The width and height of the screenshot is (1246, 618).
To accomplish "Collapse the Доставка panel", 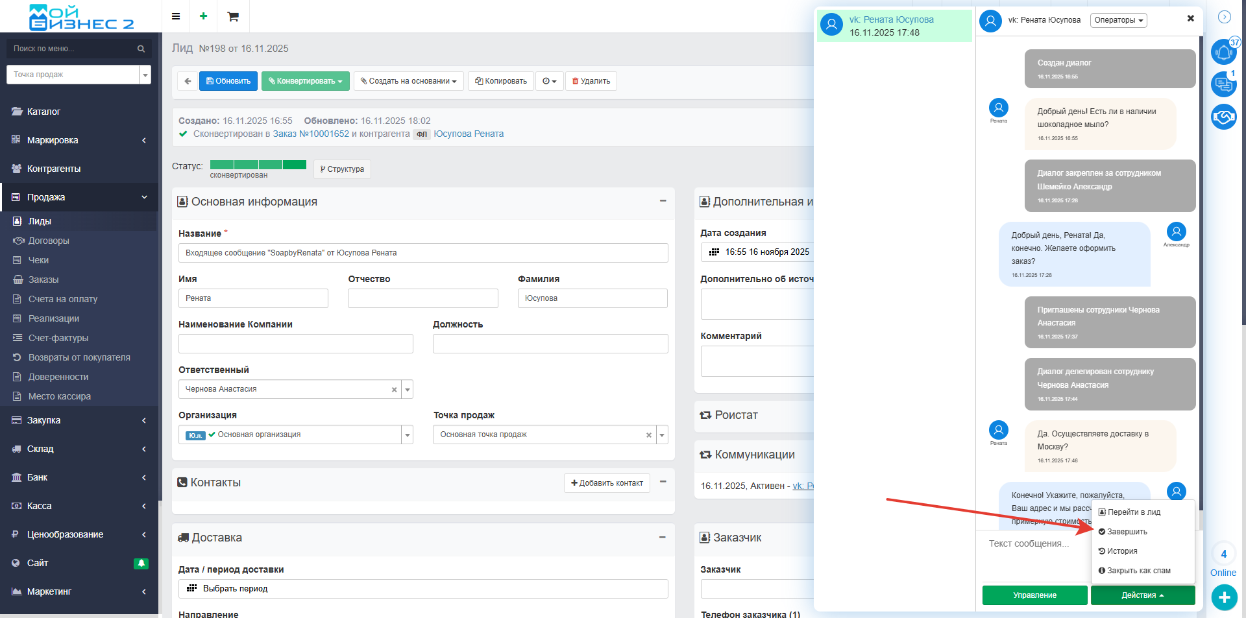I will 663,537.
